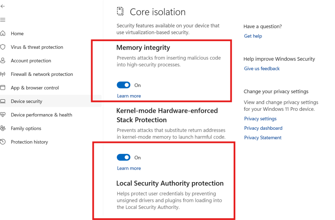Open Device performance & health heart icon

(x=4, y=115)
